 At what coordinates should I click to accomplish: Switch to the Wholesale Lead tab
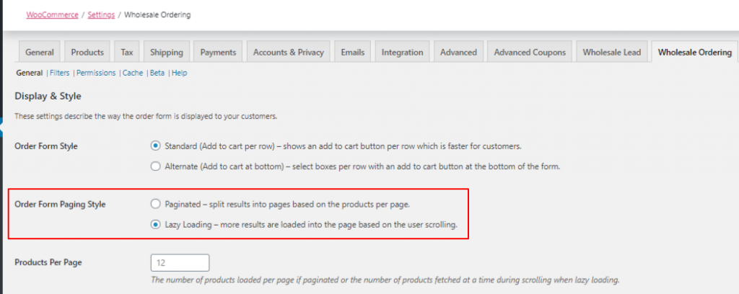tap(611, 52)
